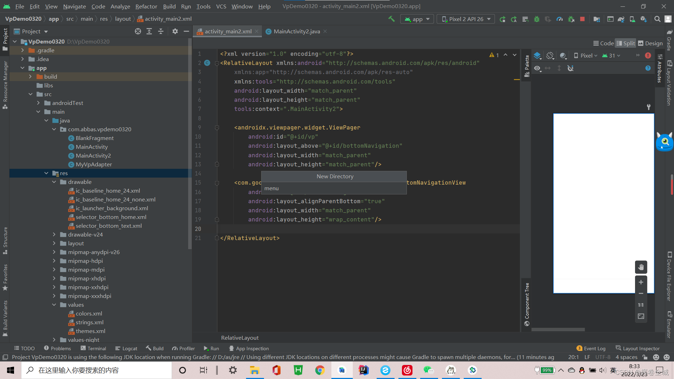The image size is (674, 379).
Task: Open the Night Mode selector icon
Action: point(563,55)
